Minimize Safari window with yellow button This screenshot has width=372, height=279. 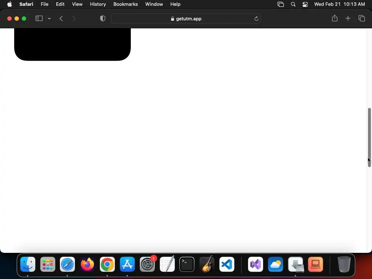coord(17,19)
